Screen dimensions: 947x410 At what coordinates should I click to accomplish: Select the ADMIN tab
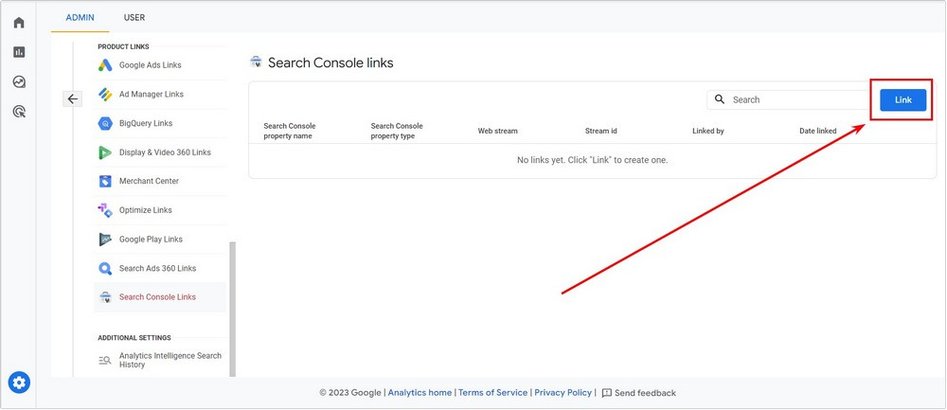(x=80, y=17)
